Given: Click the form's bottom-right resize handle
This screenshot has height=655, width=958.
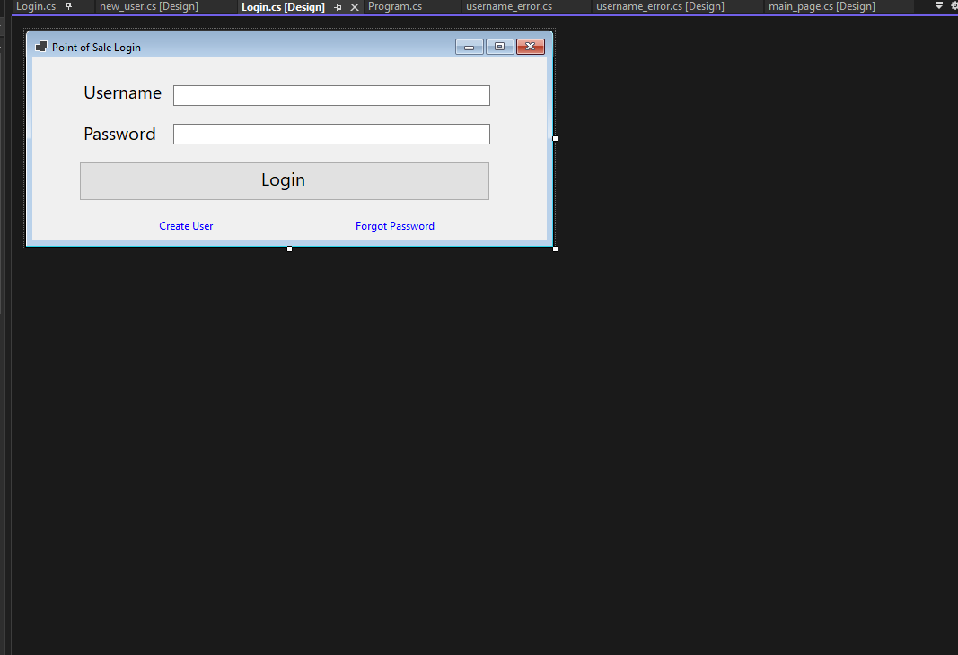Looking at the screenshot, I should click(x=555, y=249).
